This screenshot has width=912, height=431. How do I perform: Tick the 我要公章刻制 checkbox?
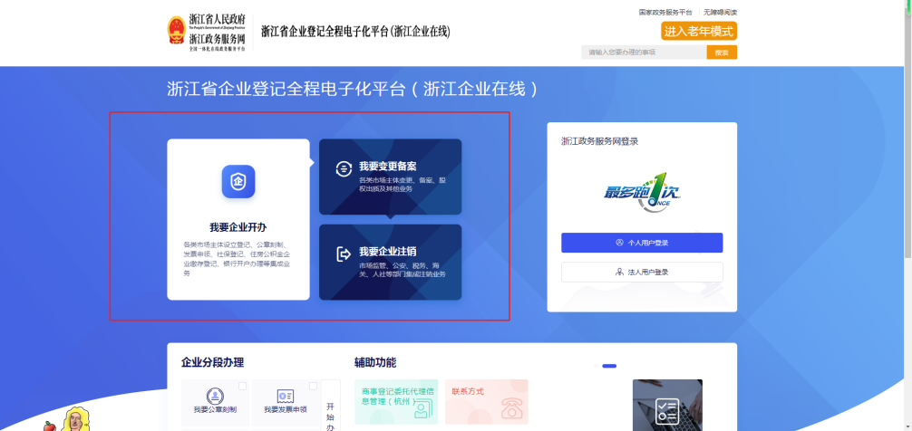coord(242,387)
